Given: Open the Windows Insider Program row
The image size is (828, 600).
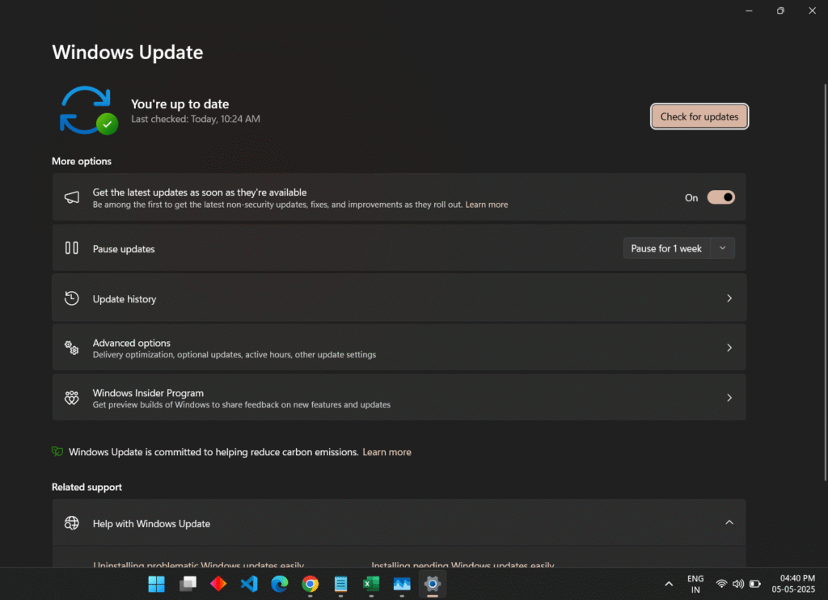Looking at the screenshot, I should (399, 398).
